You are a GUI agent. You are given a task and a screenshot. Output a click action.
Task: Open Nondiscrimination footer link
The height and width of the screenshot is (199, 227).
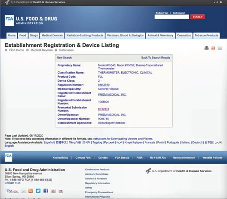[x=184, y=158]
